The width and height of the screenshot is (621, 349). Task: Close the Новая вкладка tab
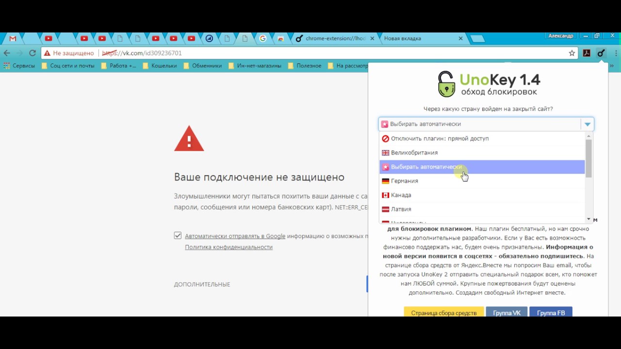(460, 38)
